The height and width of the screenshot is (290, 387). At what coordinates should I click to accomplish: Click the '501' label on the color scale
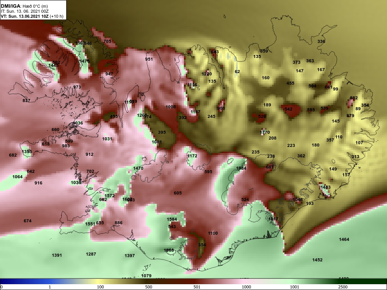click(x=197, y=287)
